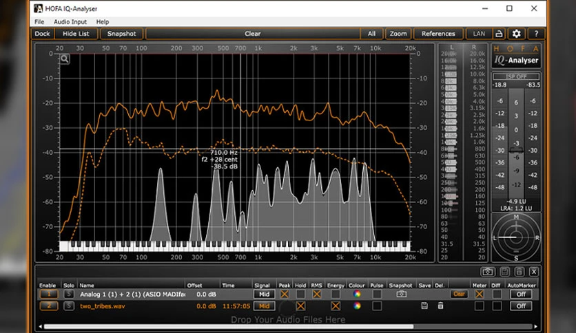
Task: Toggle the ISP OFF indicator on the meter
Action: click(x=516, y=76)
